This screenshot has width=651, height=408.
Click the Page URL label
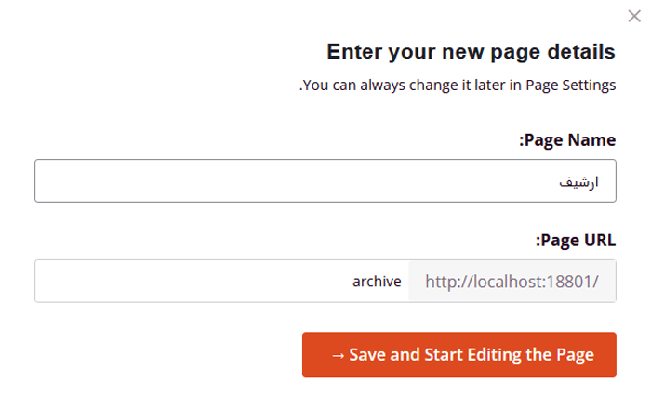(576, 240)
